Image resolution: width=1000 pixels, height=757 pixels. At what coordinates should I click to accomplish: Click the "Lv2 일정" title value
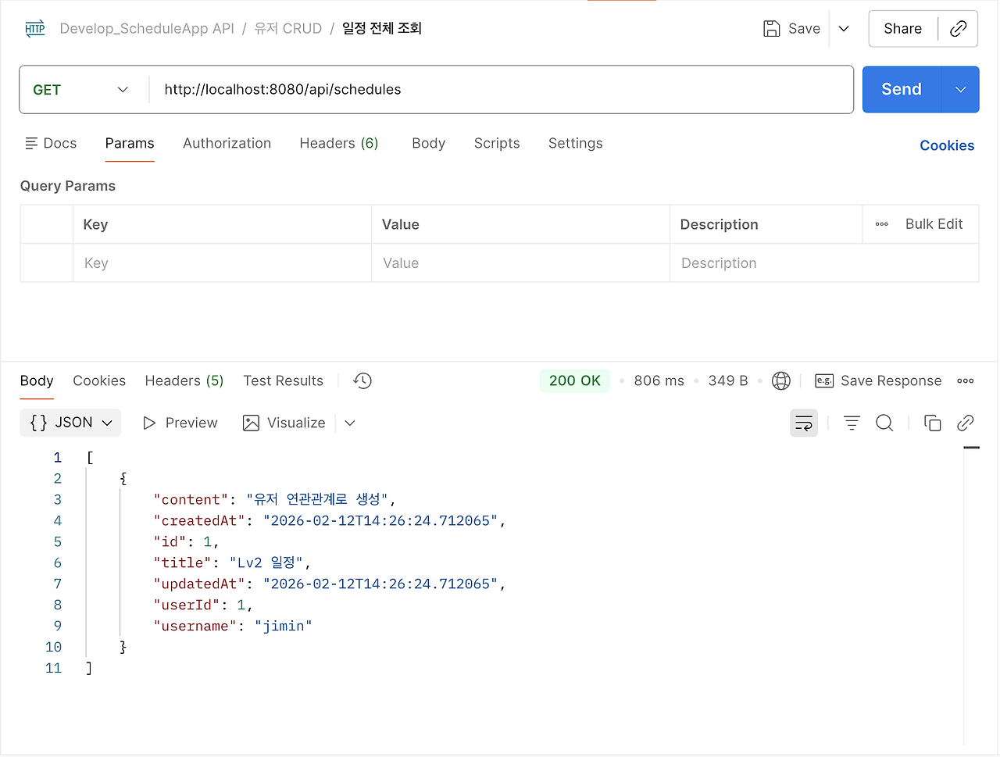coord(266,562)
